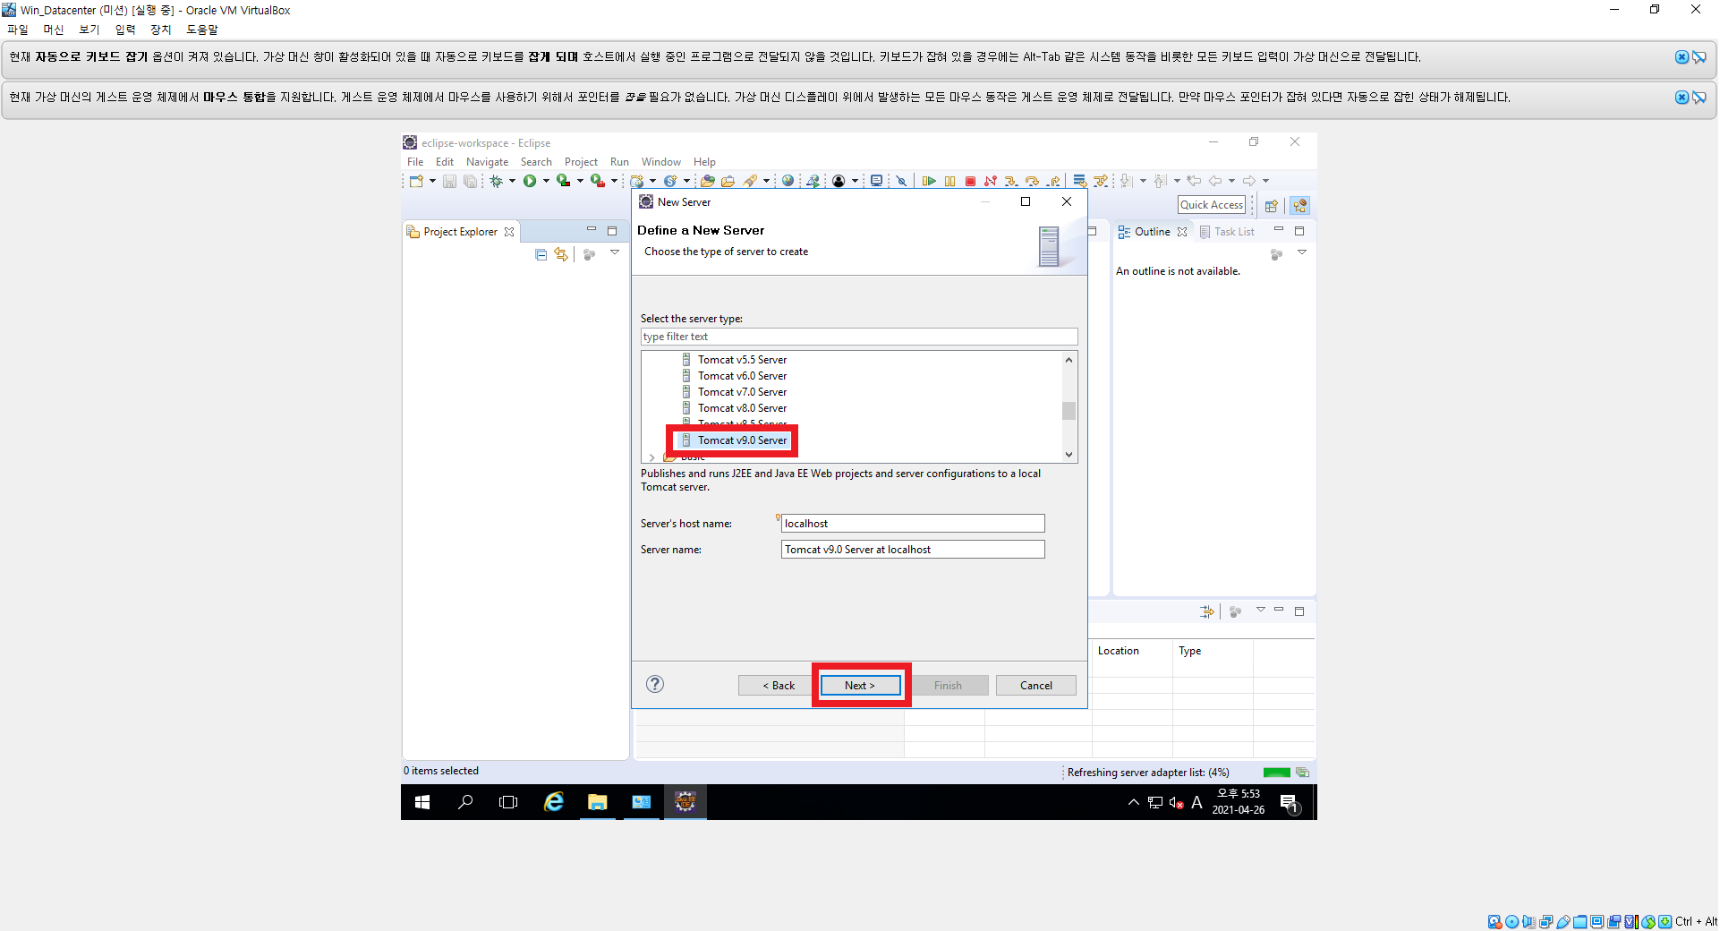The width and height of the screenshot is (1720, 931).
Task: Open the VirtualBox 장치 menu
Action: (160, 30)
